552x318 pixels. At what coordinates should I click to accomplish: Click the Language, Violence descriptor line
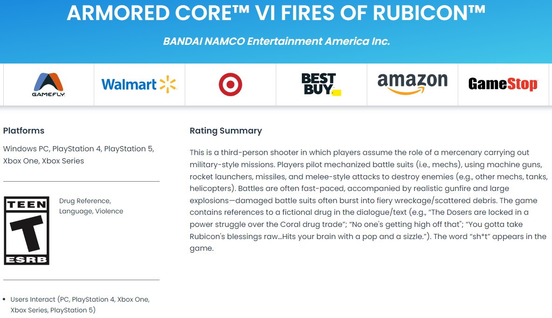coord(91,211)
